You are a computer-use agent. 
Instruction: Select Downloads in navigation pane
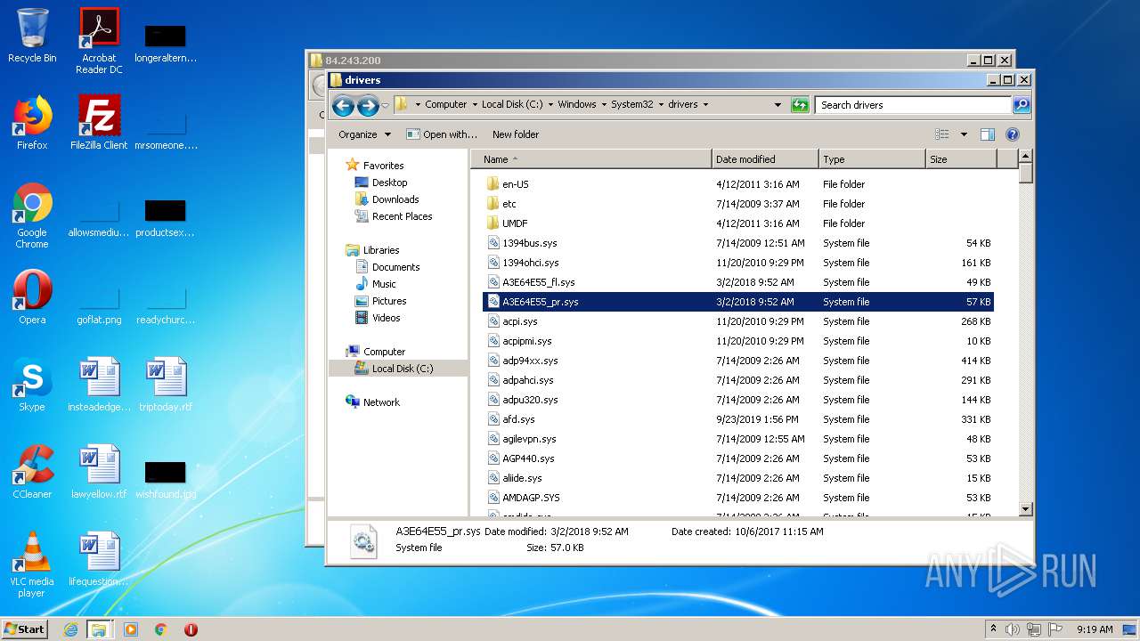pos(395,199)
